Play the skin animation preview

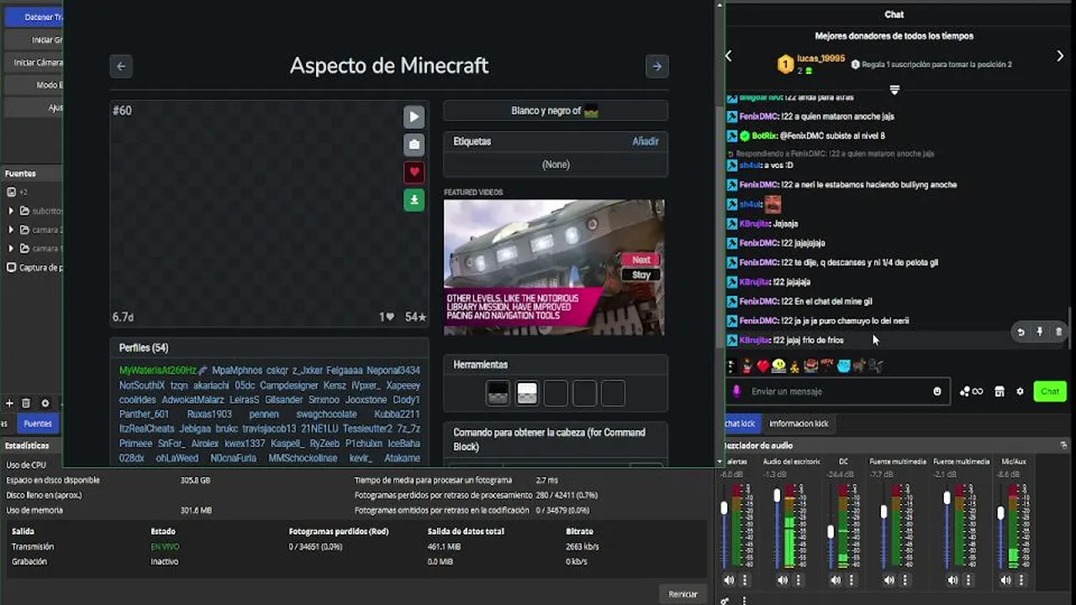[414, 117]
